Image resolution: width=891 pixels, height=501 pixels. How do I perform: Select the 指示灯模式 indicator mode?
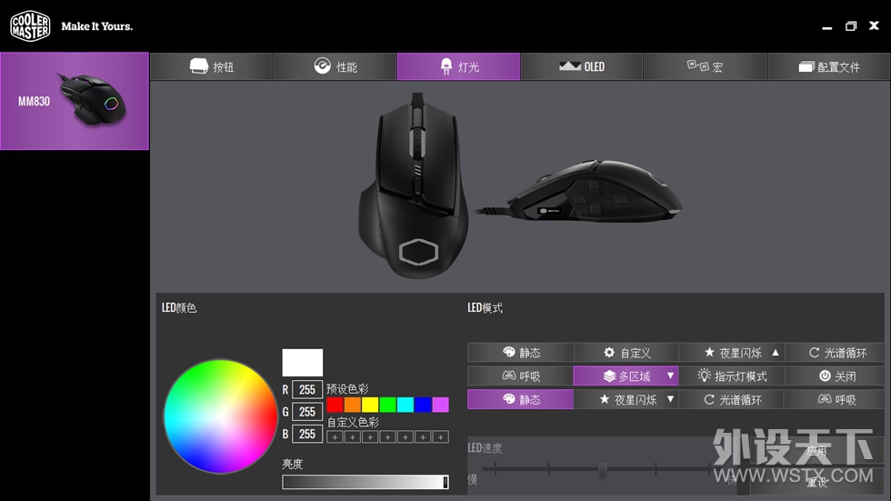click(732, 376)
